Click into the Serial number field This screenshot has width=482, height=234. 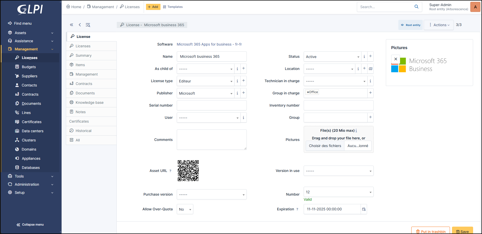[212, 105]
